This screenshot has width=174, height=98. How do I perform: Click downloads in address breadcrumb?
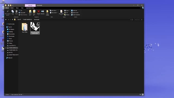pyautogui.click(x=36, y=20)
